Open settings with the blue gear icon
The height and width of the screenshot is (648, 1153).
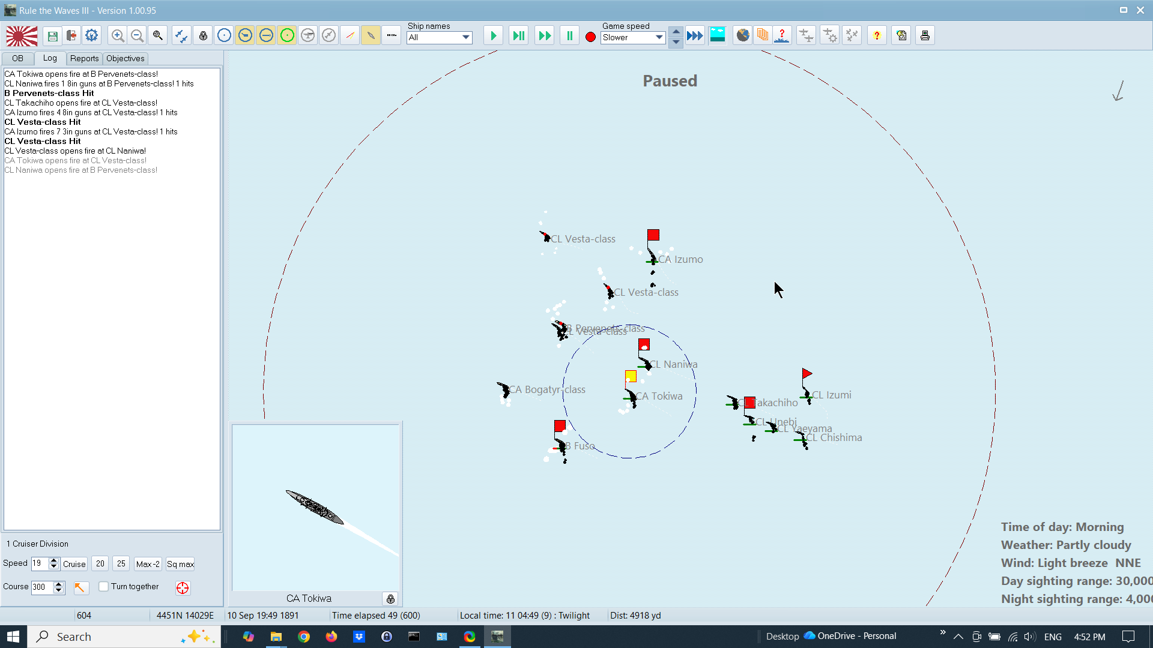pyautogui.click(x=91, y=36)
